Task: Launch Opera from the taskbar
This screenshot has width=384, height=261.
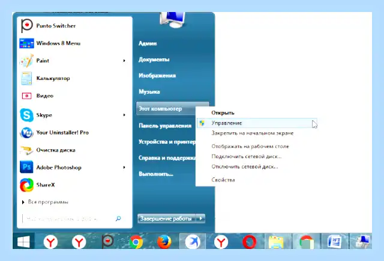Action: [250, 242]
